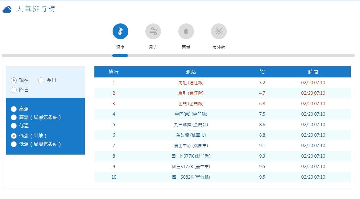
Task: Click the 9.3 temperature value
Action: 262,156
